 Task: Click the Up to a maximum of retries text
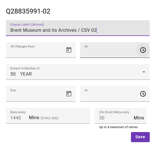pyautogui.click(x=118, y=127)
